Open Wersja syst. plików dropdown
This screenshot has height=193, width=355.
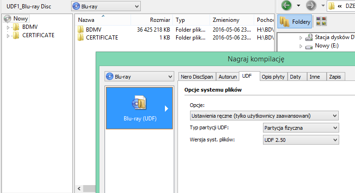coord(301,140)
